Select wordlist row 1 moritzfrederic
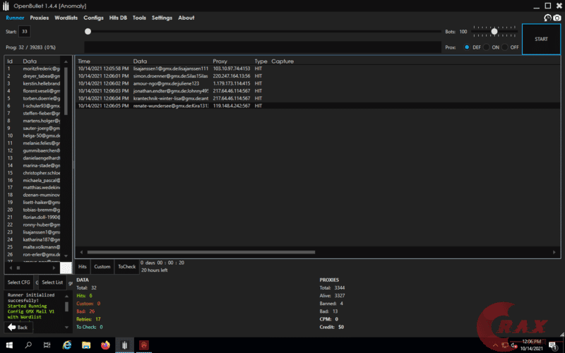 click(34, 68)
